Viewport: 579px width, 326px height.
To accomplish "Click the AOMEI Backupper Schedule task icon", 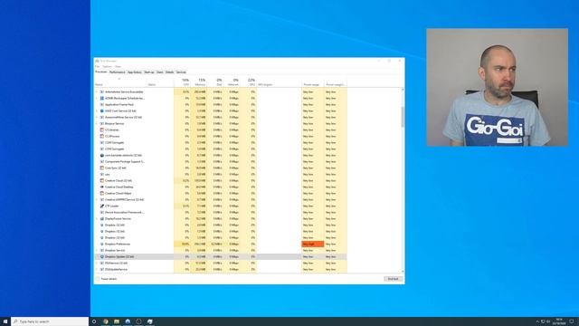I will pyautogui.click(x=102, y=98).
